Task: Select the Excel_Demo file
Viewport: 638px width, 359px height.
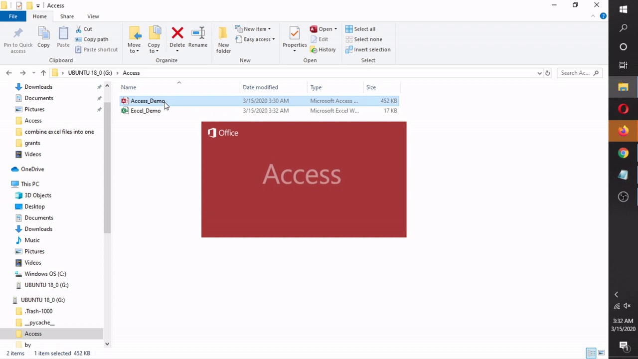Action: pyautogui.click(x=259, y=111)
